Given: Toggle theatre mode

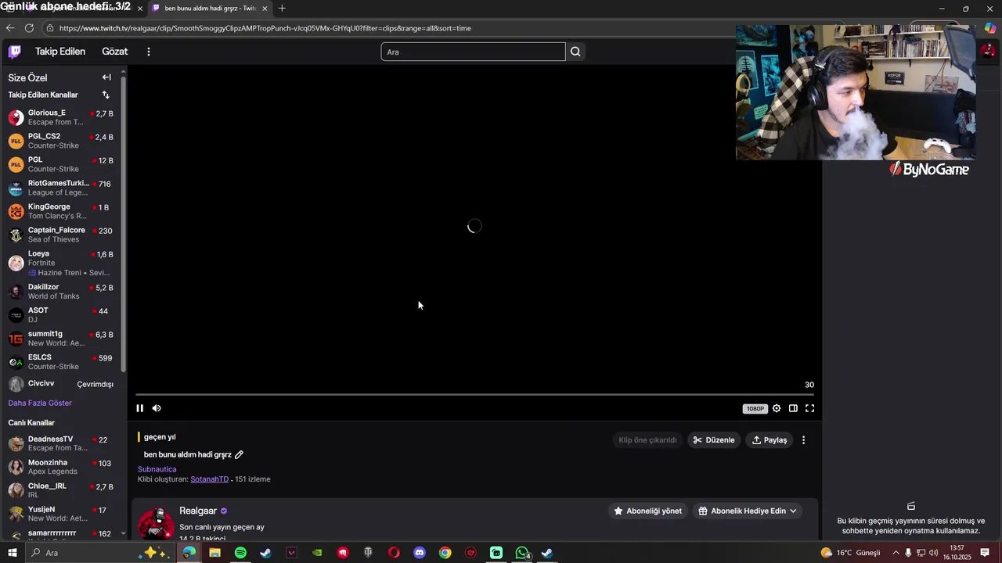Looking at the screenshot, I should point(793,408).
